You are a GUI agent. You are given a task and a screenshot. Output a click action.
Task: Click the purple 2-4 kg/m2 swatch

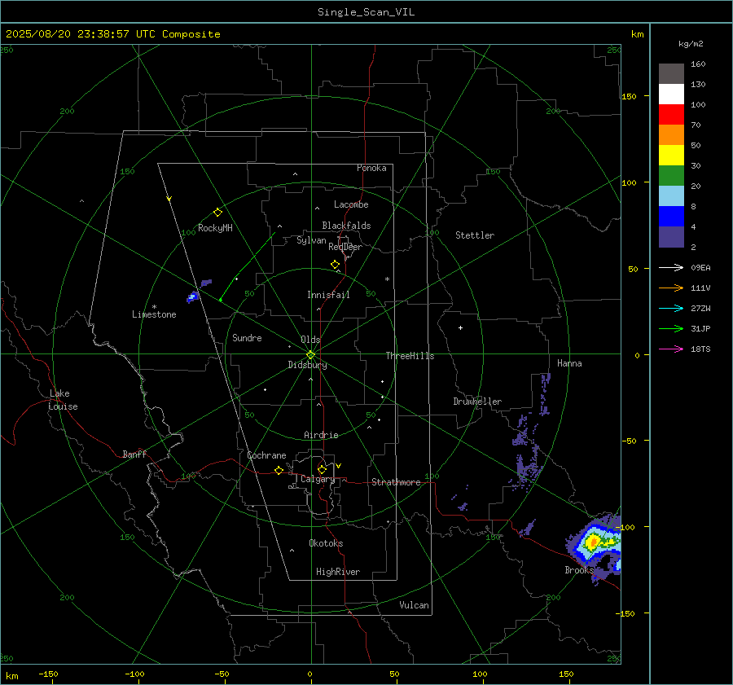671,236
